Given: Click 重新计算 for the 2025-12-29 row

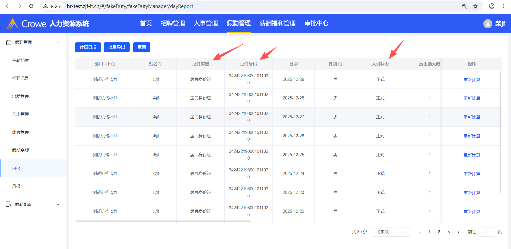Looking at the screenshot, I should [472, 79].
